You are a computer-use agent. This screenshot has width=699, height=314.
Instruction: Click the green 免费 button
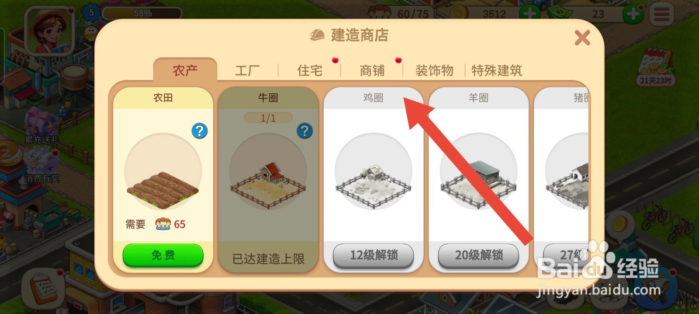(163, 255)
